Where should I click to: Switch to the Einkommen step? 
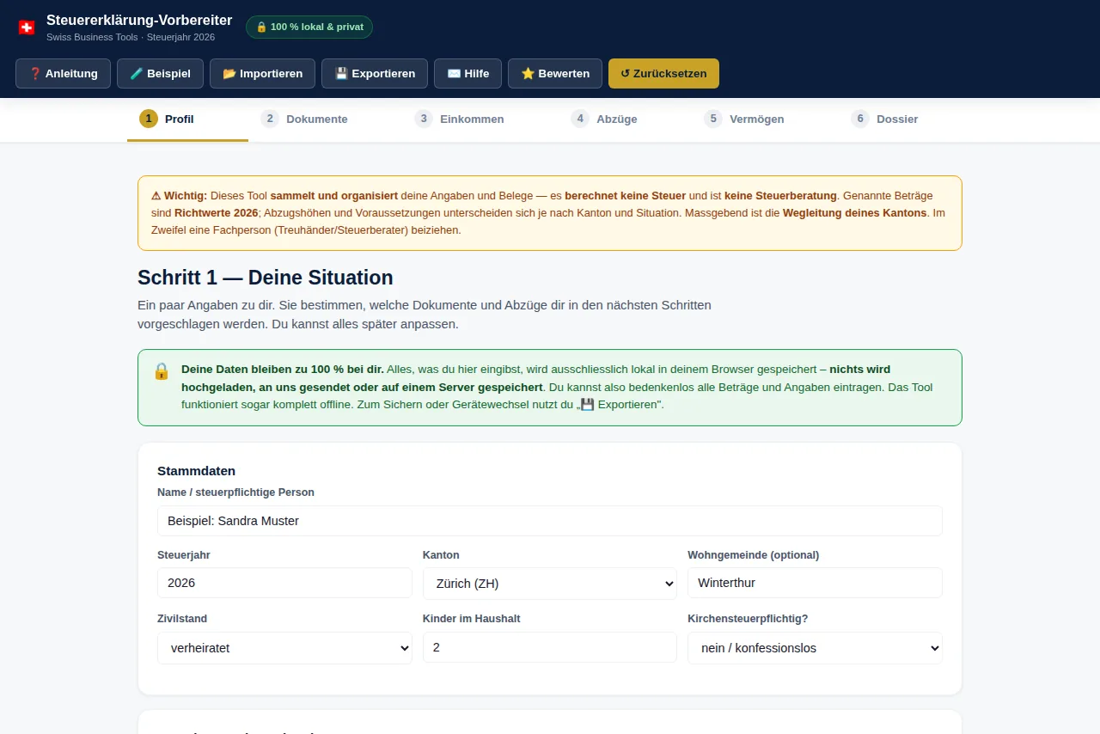[459, 119]
